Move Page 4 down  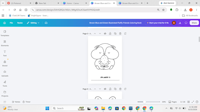tap(100, 89)
